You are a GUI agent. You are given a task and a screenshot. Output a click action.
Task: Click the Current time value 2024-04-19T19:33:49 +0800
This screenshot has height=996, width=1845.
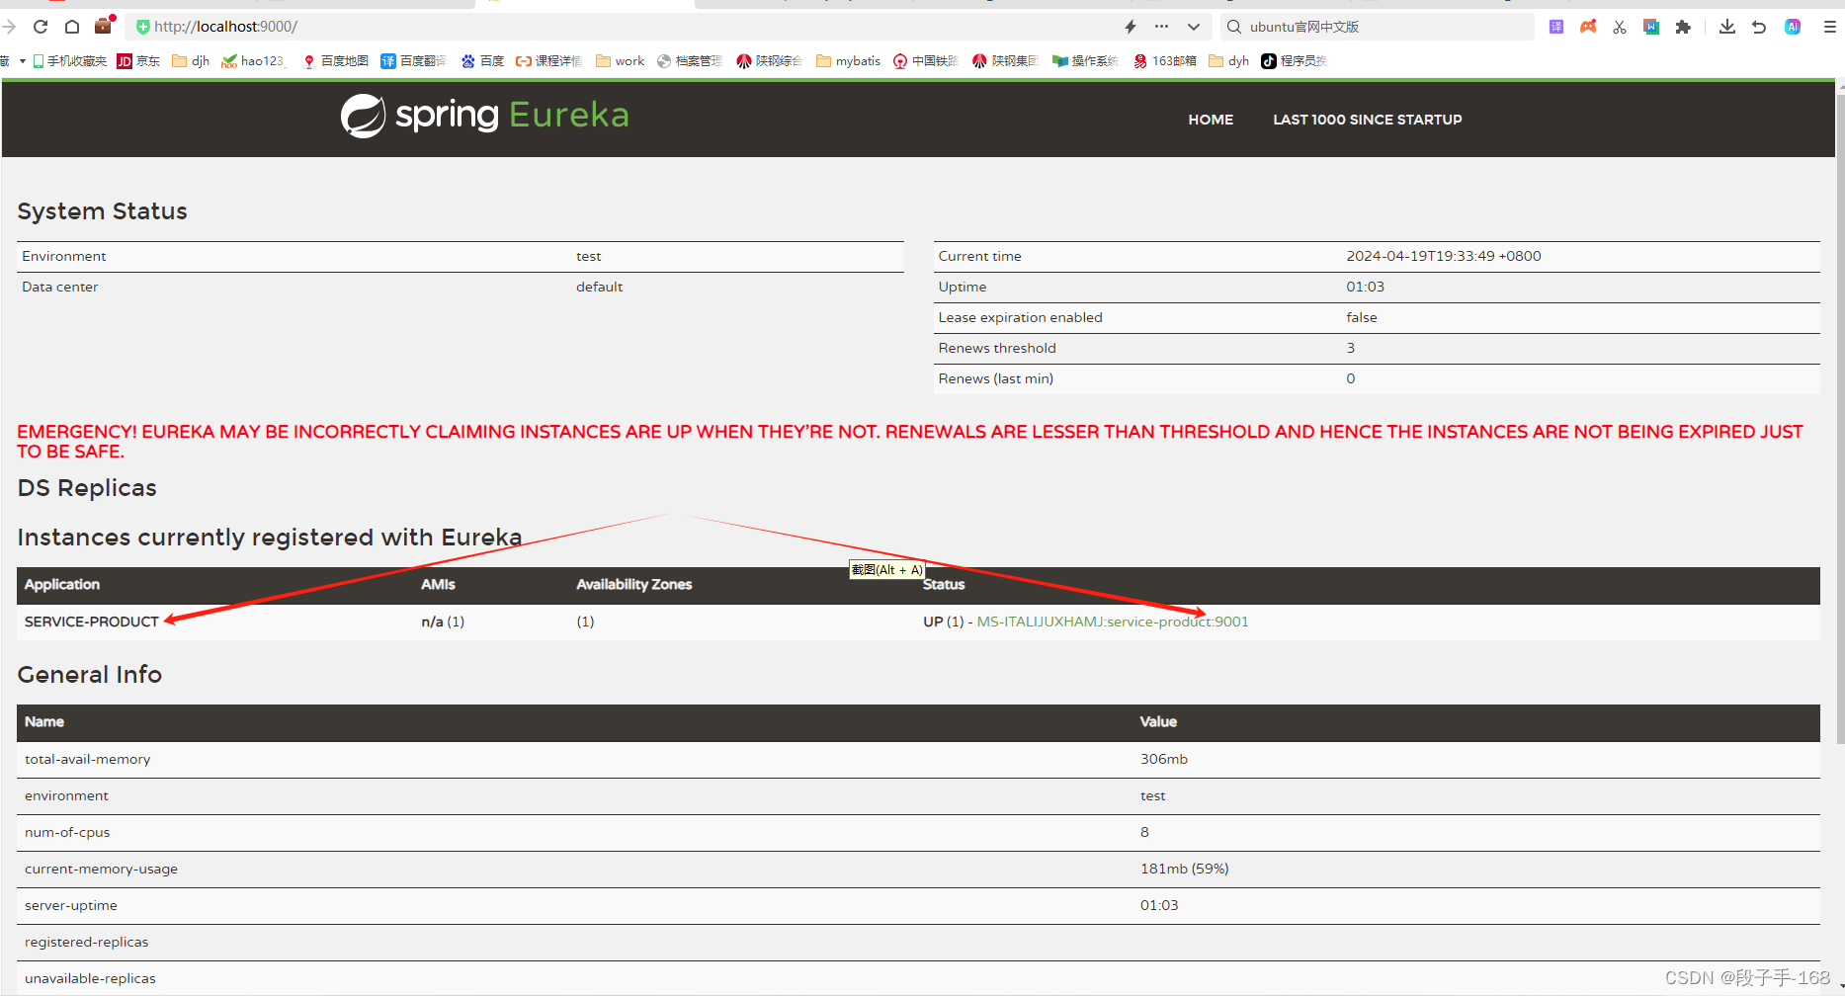pos(1444,256)
